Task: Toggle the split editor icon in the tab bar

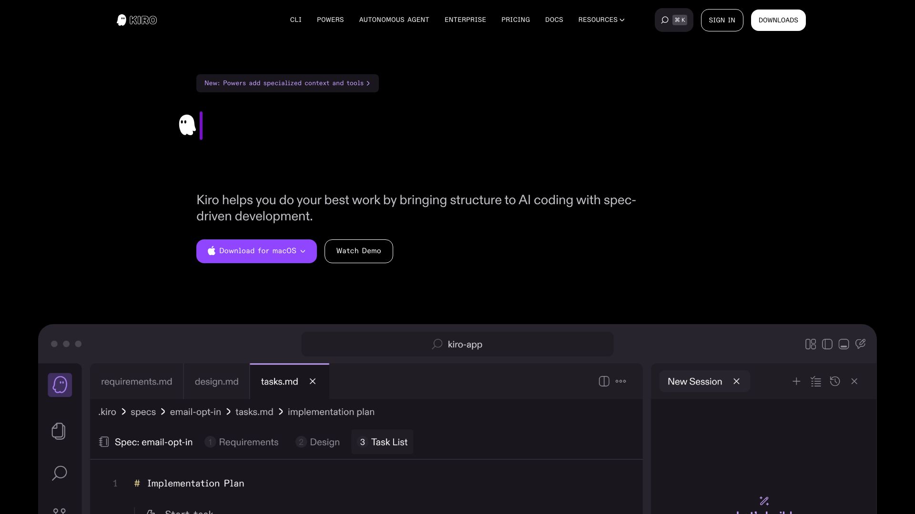Action: coord(603,381)
